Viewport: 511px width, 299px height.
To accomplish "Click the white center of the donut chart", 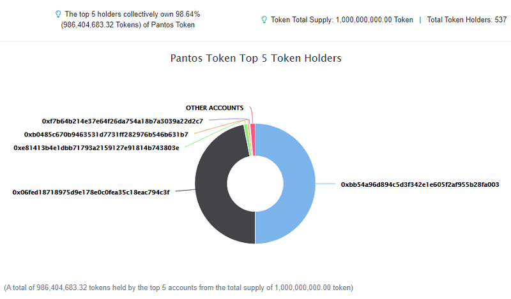I will [x=255, y=184].
